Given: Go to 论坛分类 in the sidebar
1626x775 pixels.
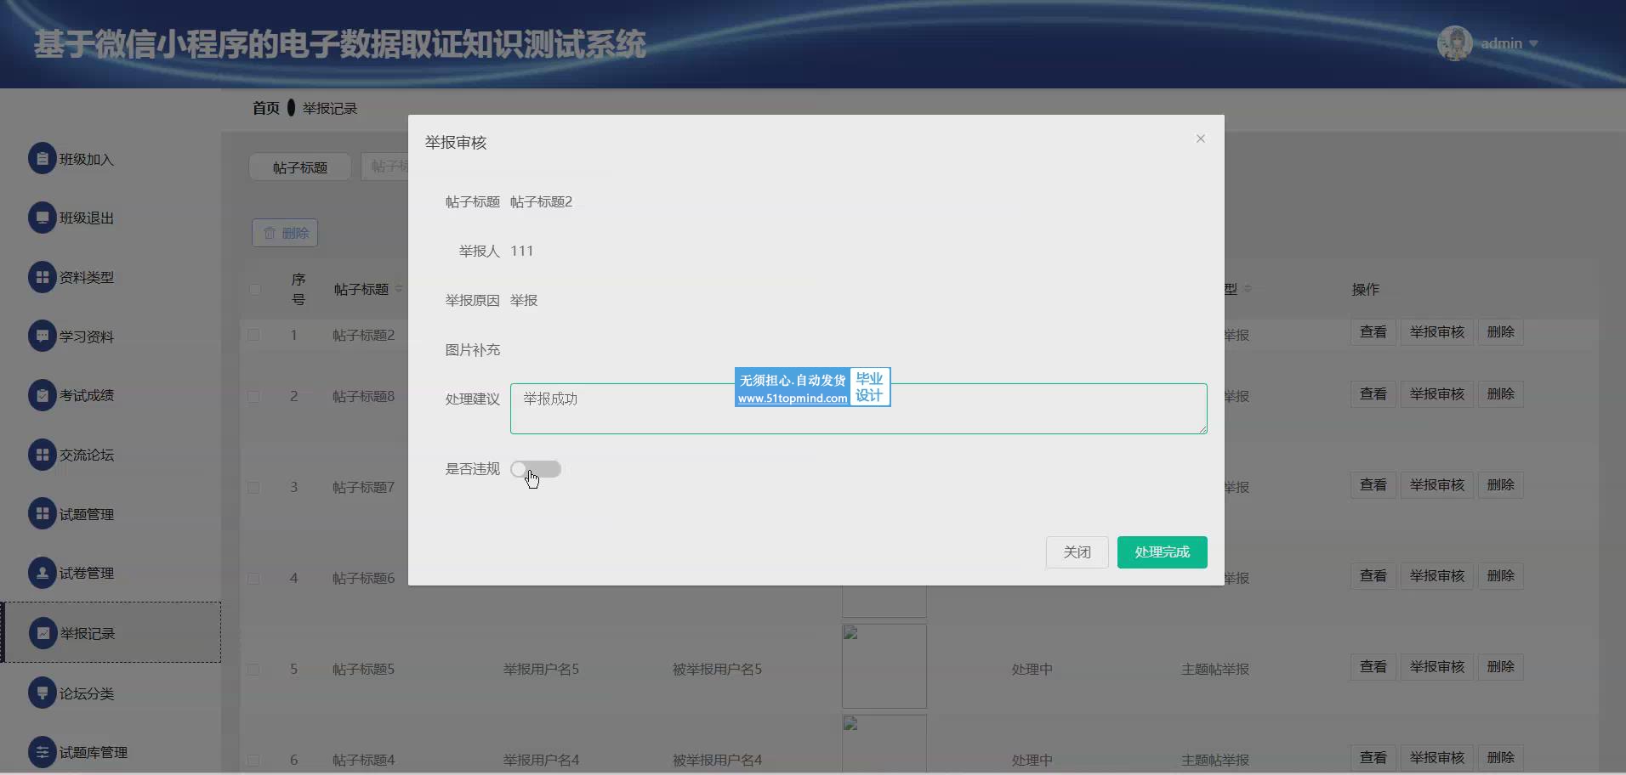Looking at the screenshot, I should coord(87,693).
